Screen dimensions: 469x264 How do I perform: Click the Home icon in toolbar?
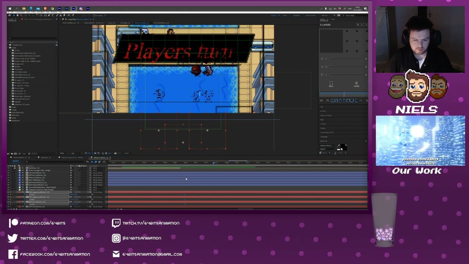[x=10, y=15]
